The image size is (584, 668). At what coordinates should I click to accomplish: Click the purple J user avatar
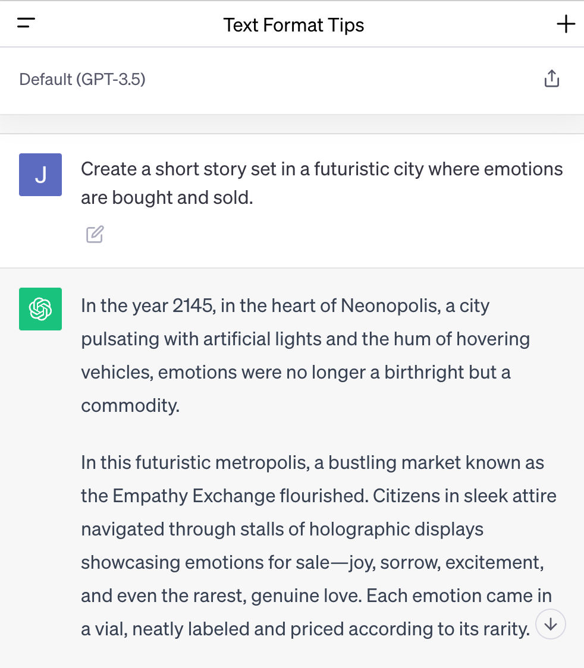click(40, 175)
